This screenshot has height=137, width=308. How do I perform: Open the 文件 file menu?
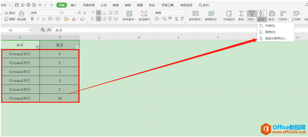(5, 5)
